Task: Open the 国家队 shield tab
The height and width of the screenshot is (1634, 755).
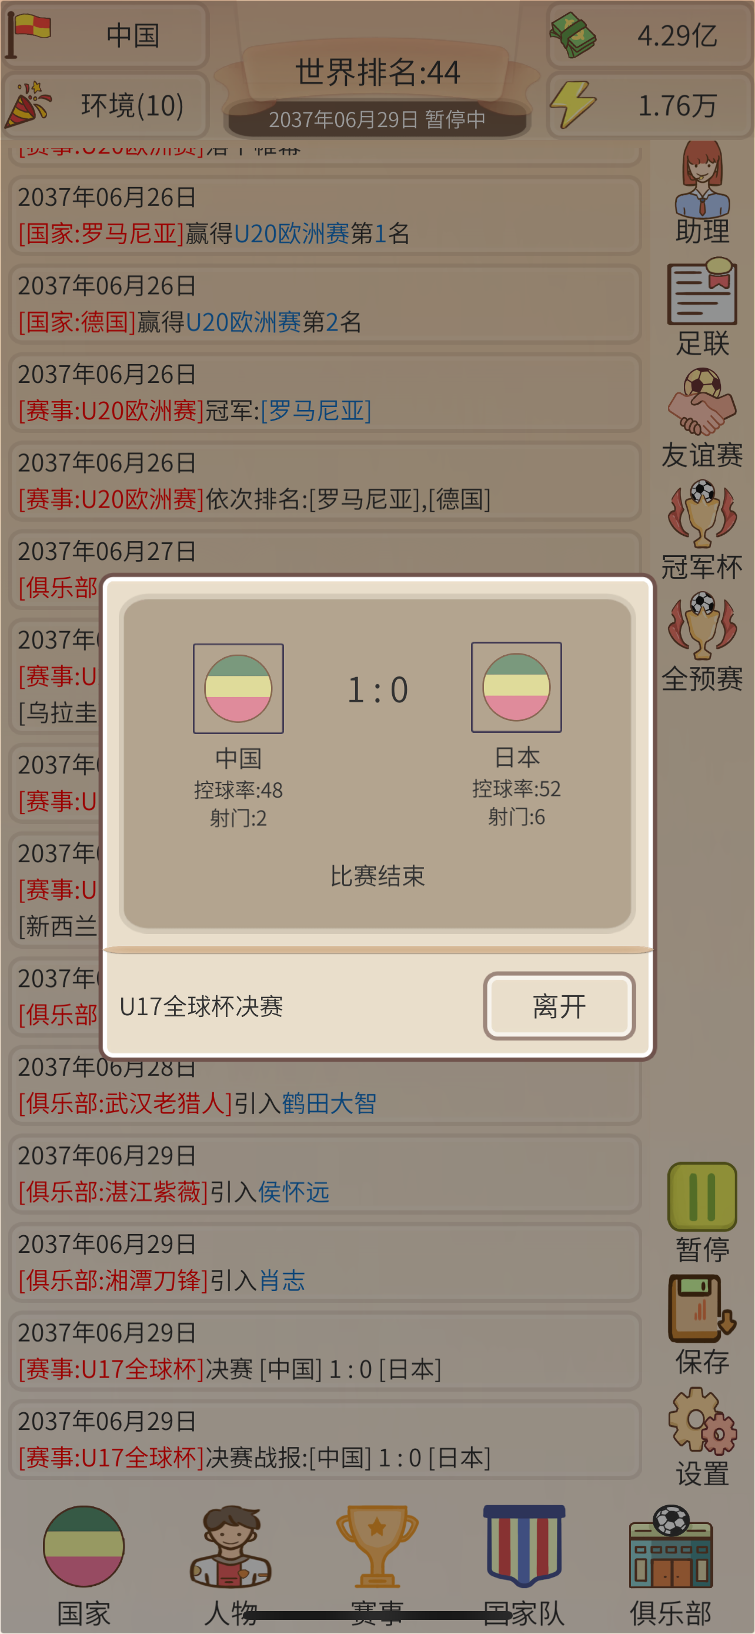Action: click(523, 1566)
